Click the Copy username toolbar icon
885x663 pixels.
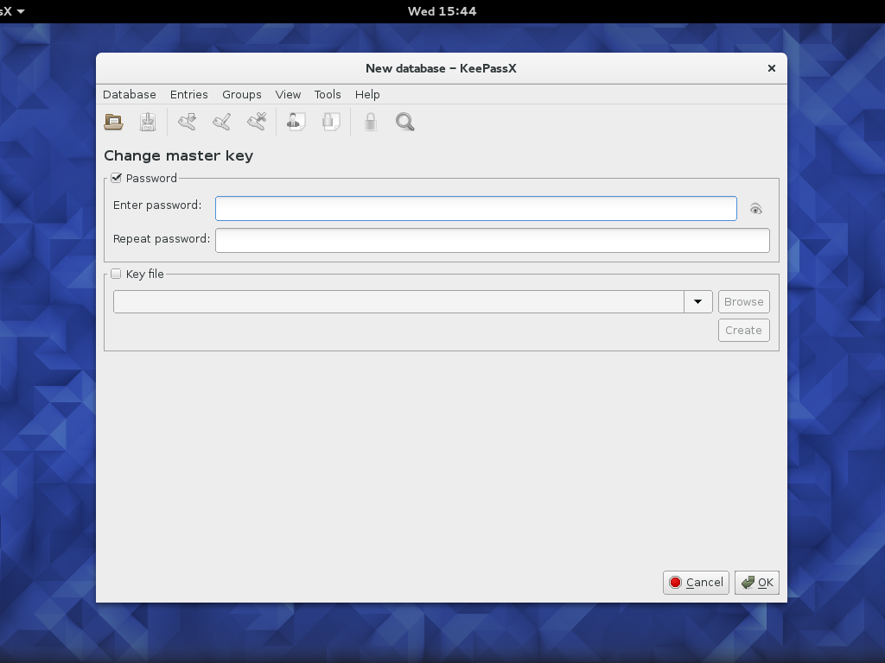(x=296, y=122)
